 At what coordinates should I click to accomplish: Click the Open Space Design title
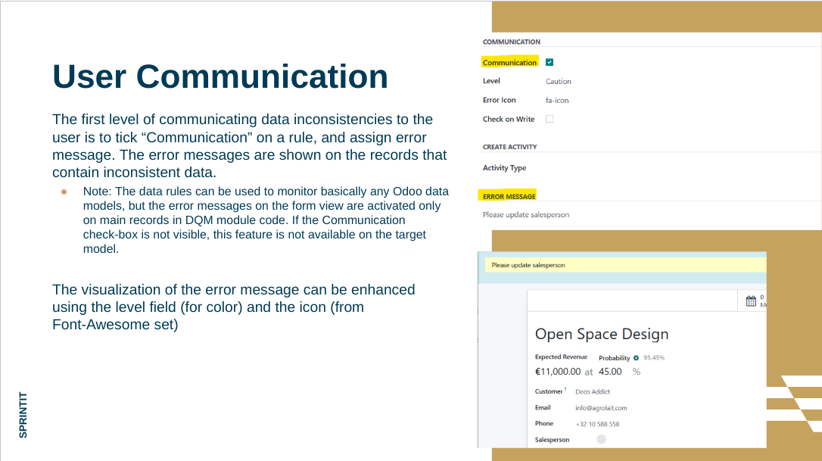[x=602, y=334]
